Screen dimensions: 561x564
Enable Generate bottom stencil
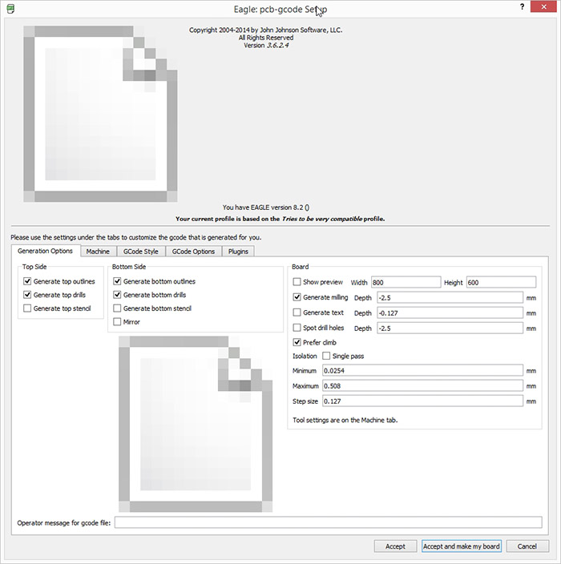pyautogui.click(x=117, y=308)
